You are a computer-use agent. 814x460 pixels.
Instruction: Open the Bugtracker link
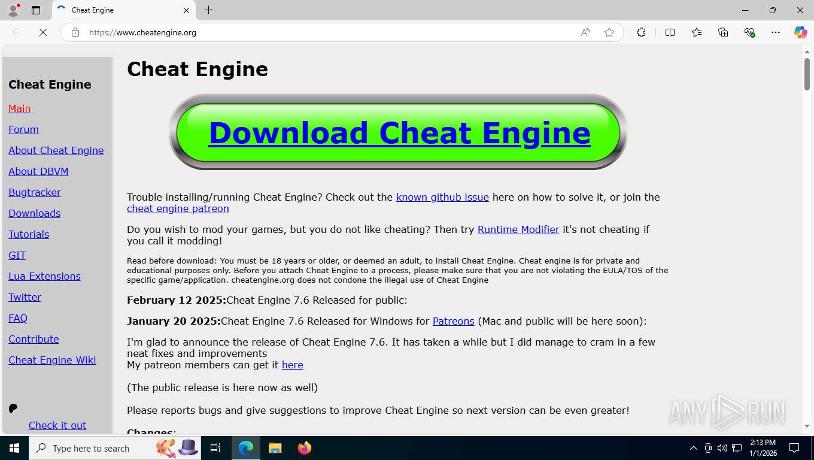pyautogui.click(x=35, y=192)
